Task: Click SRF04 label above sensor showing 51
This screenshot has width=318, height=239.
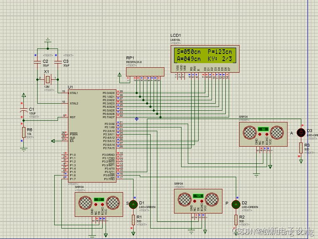Action: pos(79,187)
